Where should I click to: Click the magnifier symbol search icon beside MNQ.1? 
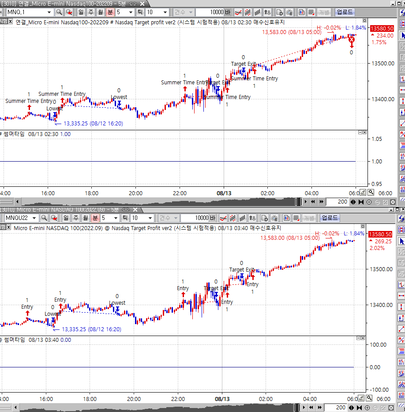(x=59, y=12)
